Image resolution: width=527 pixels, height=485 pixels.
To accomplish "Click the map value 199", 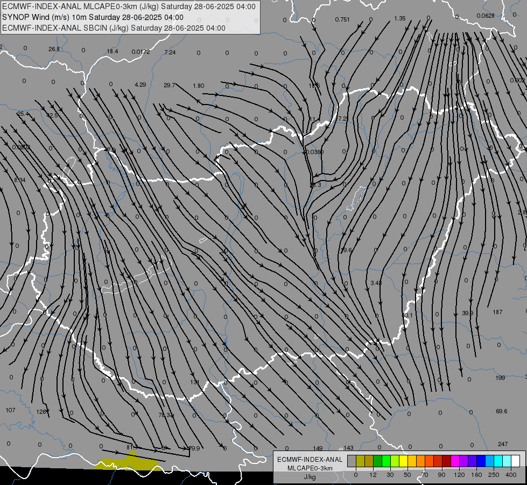I will [500, 378].
